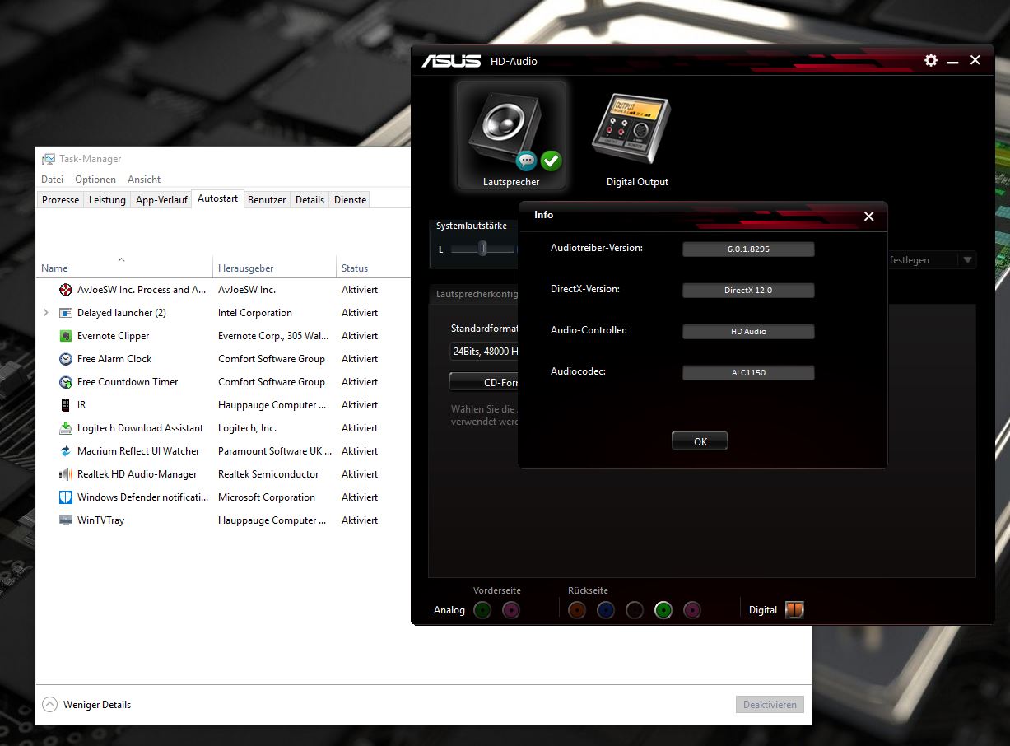The image size is (1010, 746).
Task: Collapse Task-Manager with Weniger Details
Action: pos(86,705)
